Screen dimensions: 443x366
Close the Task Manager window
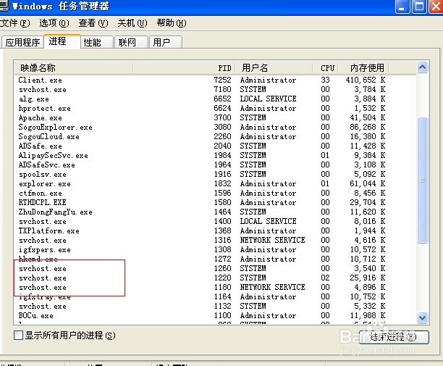[436, 7]
